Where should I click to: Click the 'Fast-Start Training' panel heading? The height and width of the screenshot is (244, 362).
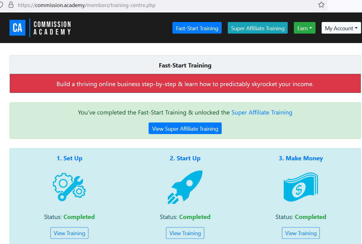(185, 65)
